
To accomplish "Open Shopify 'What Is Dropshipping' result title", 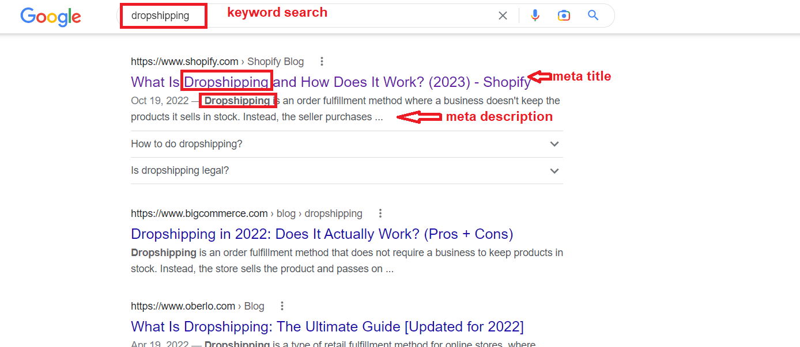I will (331, 82).
